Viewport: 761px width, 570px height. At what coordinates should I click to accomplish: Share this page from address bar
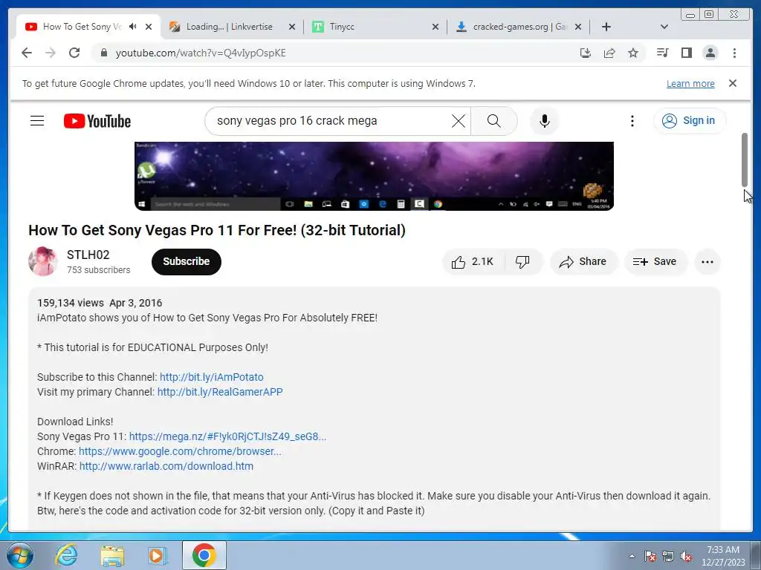(609, 53)
